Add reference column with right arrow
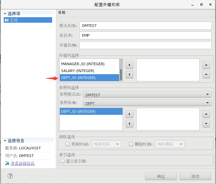Viewport: 216px width, 184px height. pyautogui.click(x=129, y=114)
